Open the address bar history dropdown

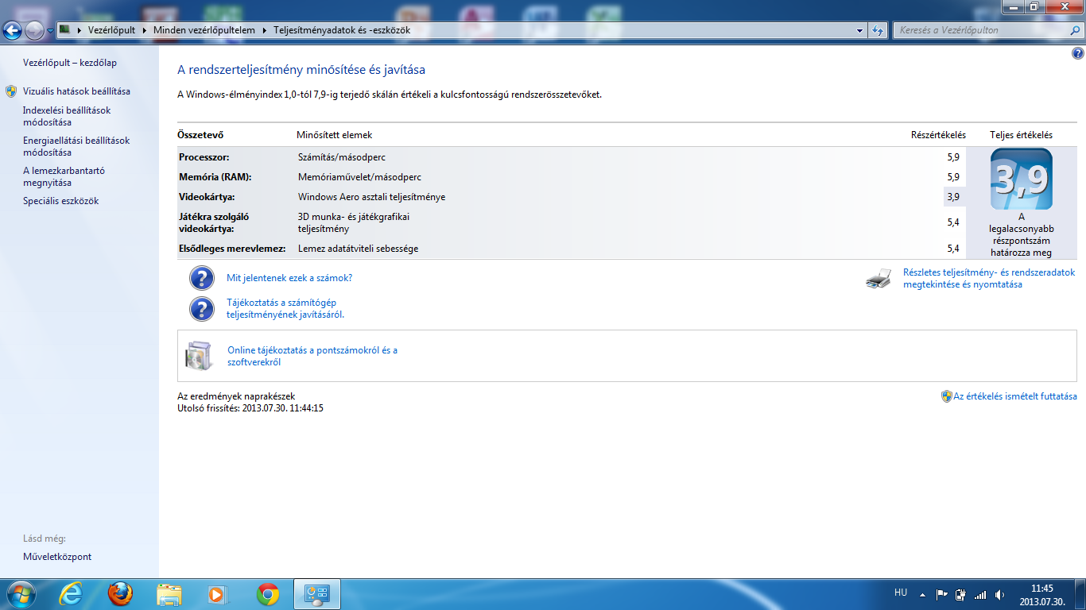coord(860,30)
